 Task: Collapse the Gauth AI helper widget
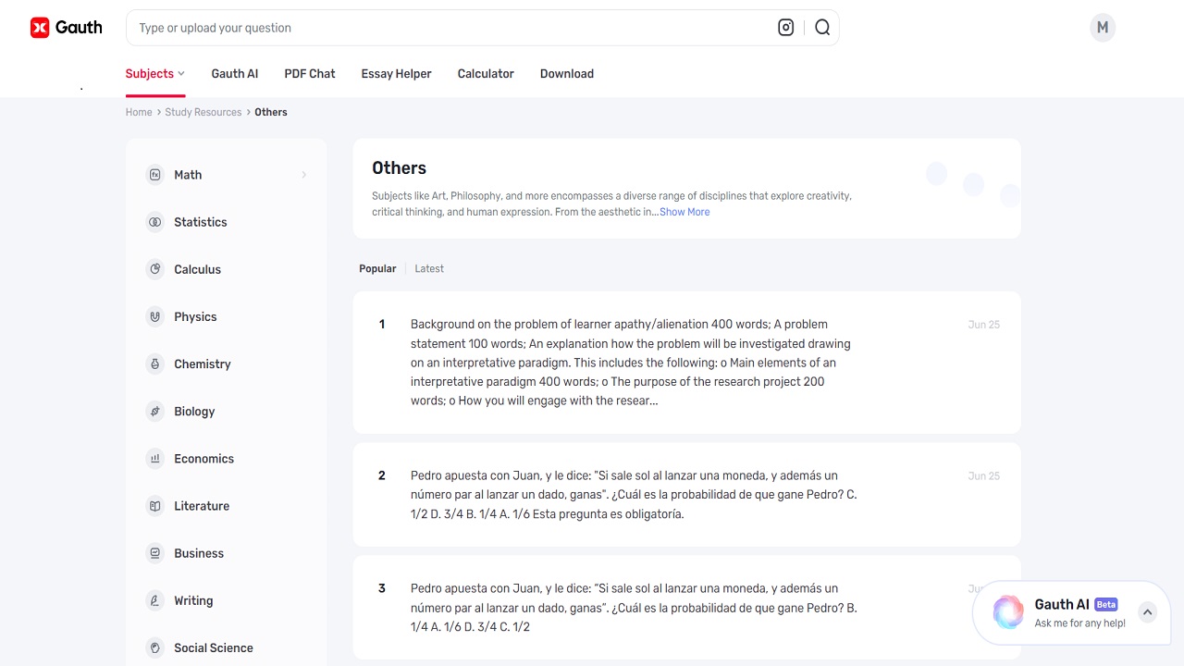1147,611
